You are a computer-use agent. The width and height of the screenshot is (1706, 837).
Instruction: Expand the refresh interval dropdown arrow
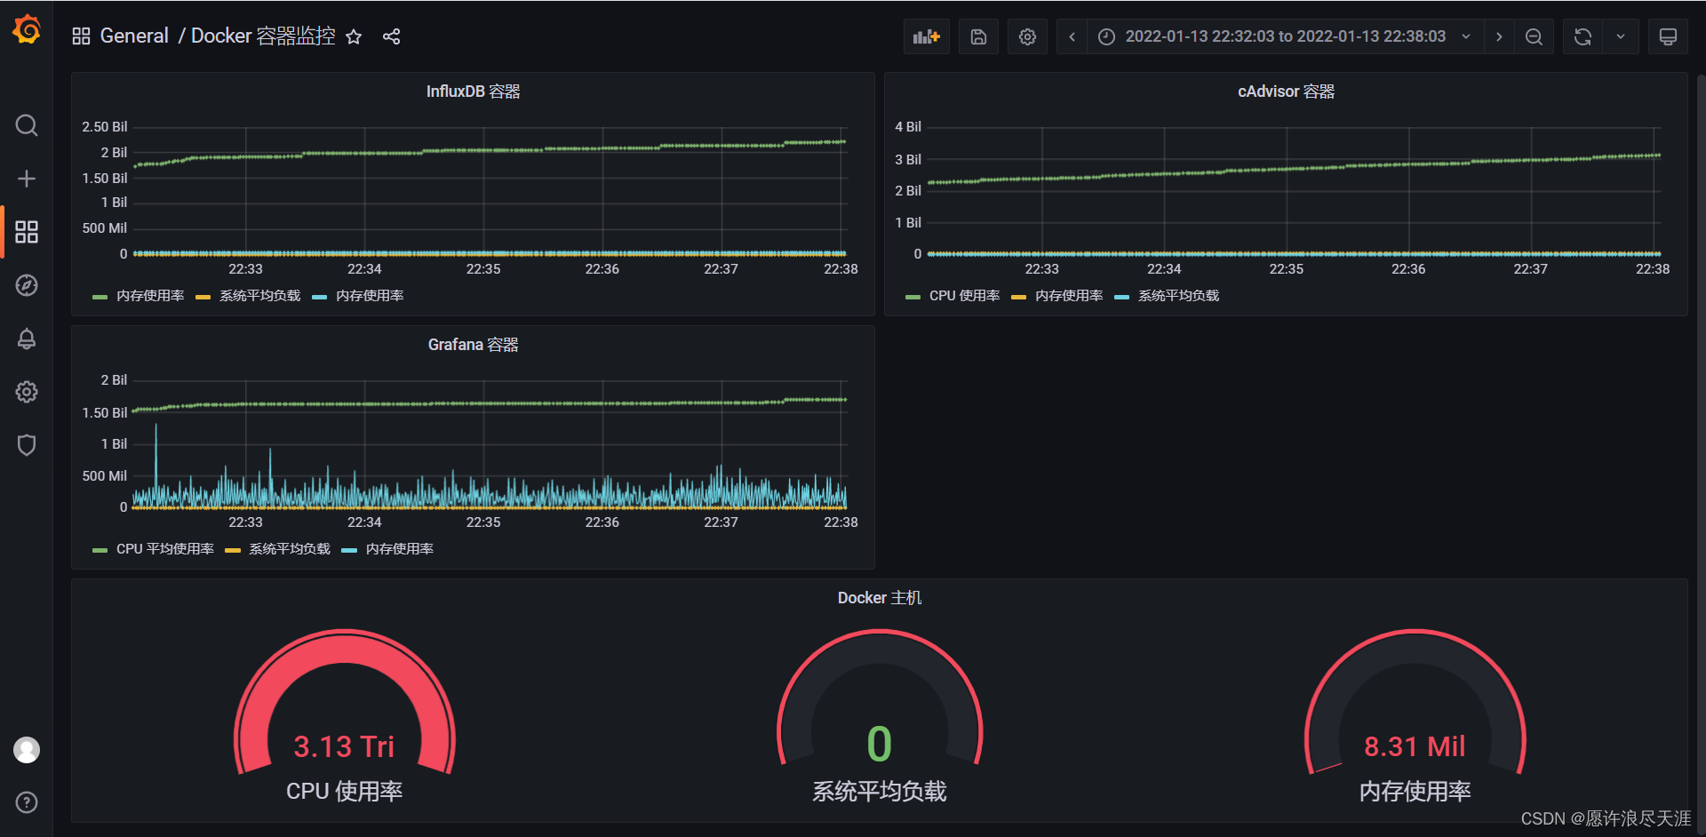(1621, 36)
